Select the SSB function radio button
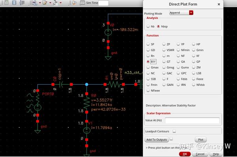The width and height of the screenshot is (237, 157). click(148, 79)
